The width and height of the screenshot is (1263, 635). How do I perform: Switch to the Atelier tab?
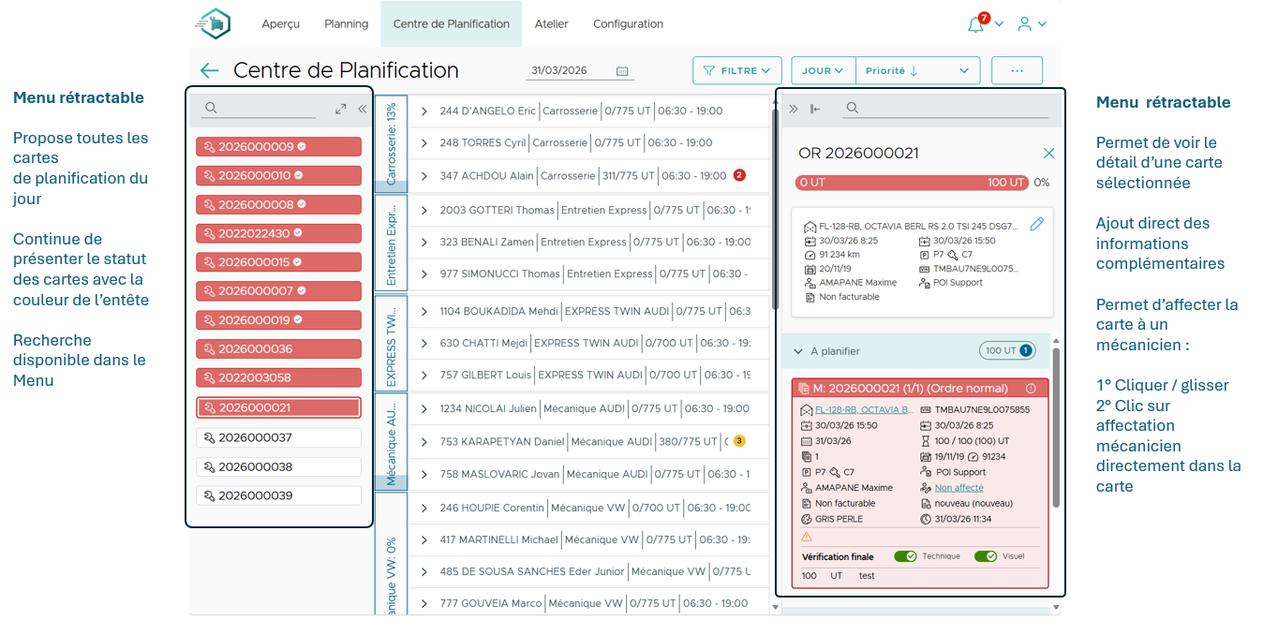click(x=551, y=24)
